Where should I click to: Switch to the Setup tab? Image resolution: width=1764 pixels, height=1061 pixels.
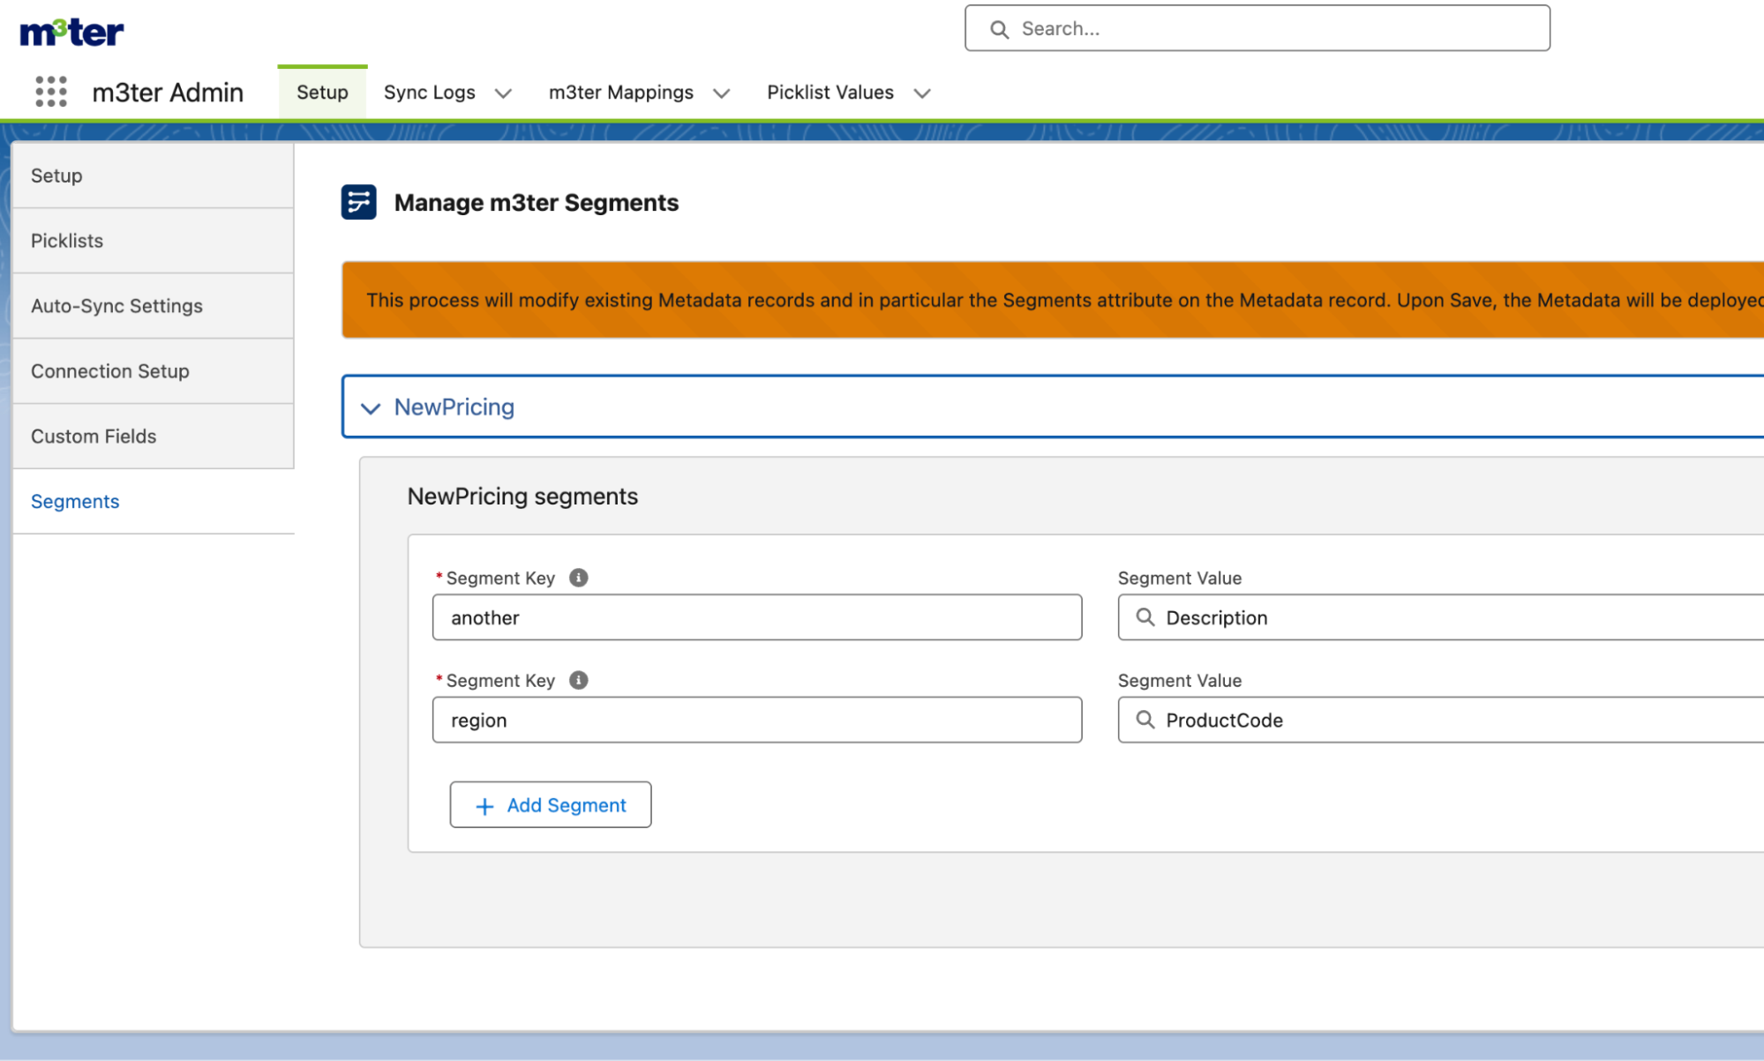tap(322, 93)
